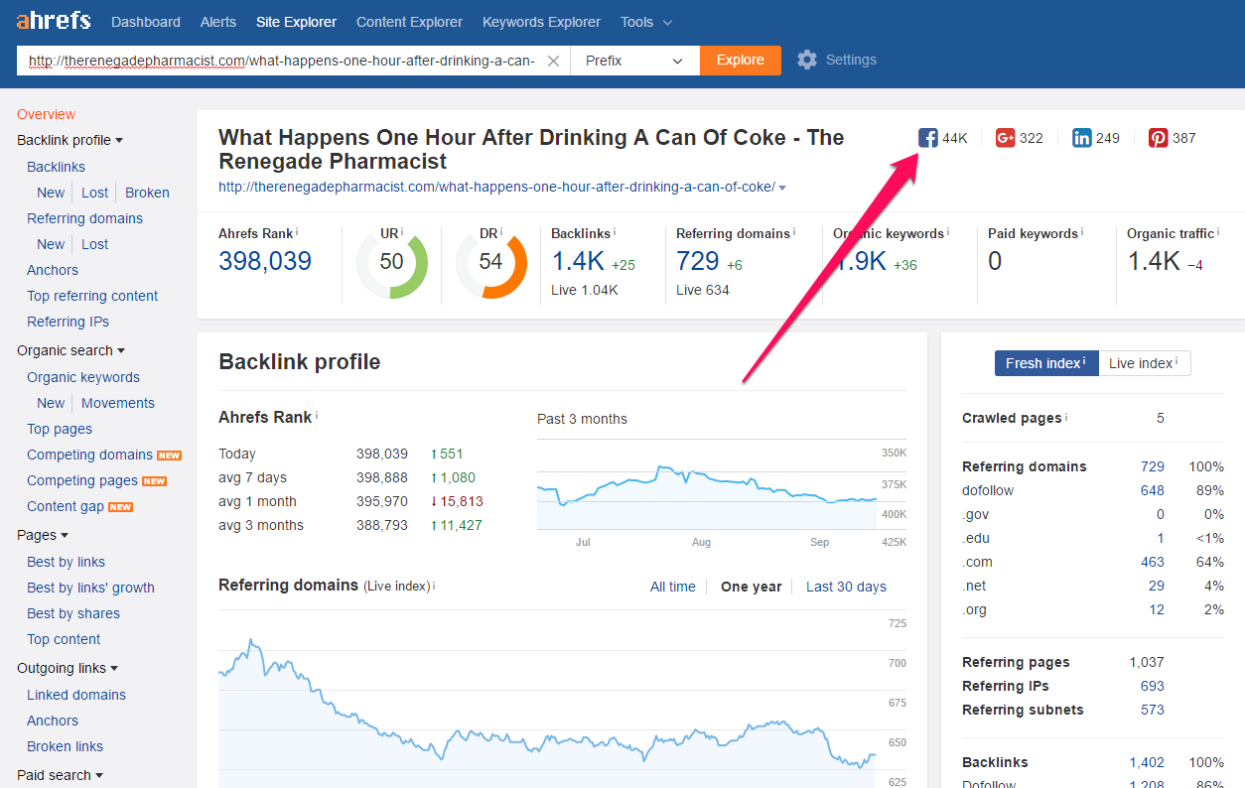This screenshot has height=788, width=1245.
Task: Collapse the Pages sidebar section
Action: click(x=42, y=535)
